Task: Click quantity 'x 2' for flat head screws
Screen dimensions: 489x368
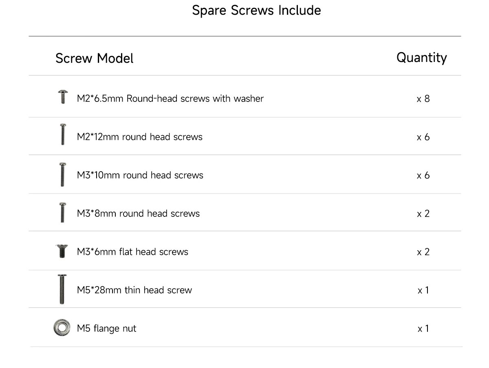Action: coord(423,252)
